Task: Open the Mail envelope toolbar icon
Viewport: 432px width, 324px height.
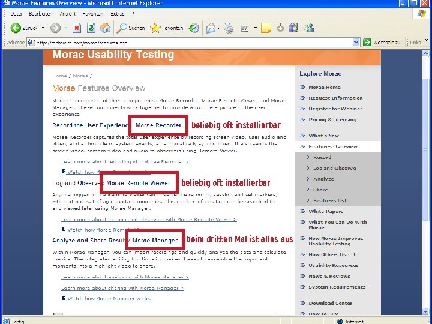Action: point(211,28)
